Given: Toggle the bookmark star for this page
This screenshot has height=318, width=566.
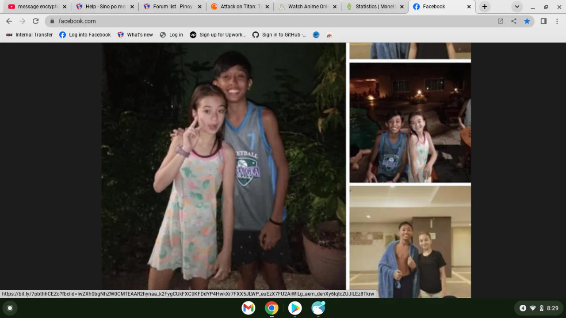Looking at the screenshot, I should [x=527, y=21].
